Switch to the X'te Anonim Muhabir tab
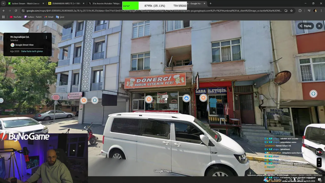 [105, 4]
